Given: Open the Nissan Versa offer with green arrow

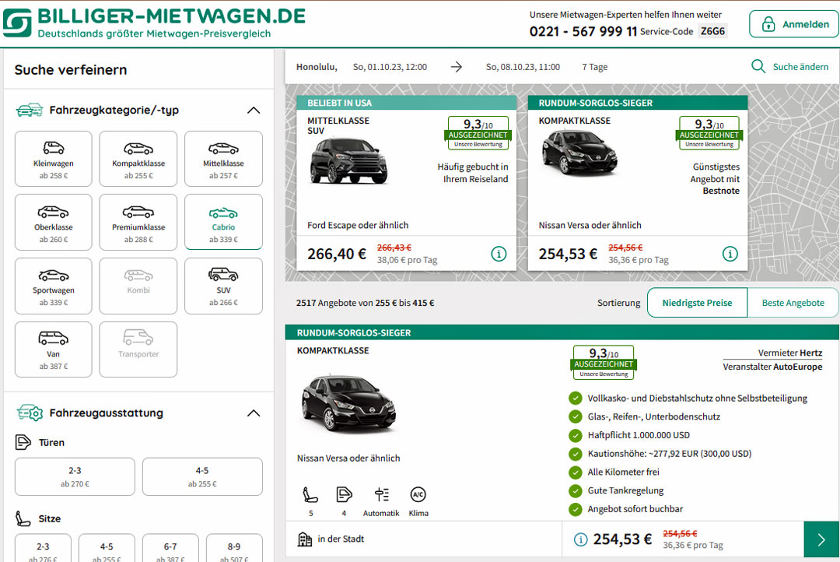Looking at the screenshot, I should click(x=821, y=539).
